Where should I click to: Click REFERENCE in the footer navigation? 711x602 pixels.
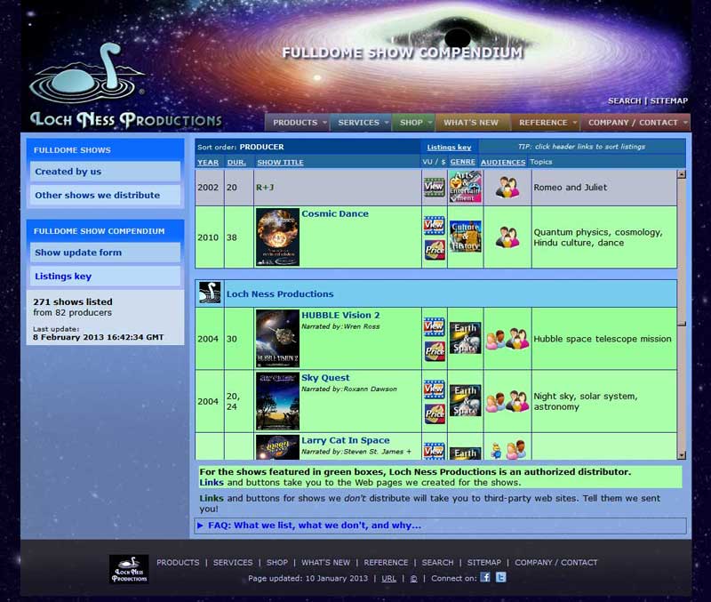[x=386, y=563]
